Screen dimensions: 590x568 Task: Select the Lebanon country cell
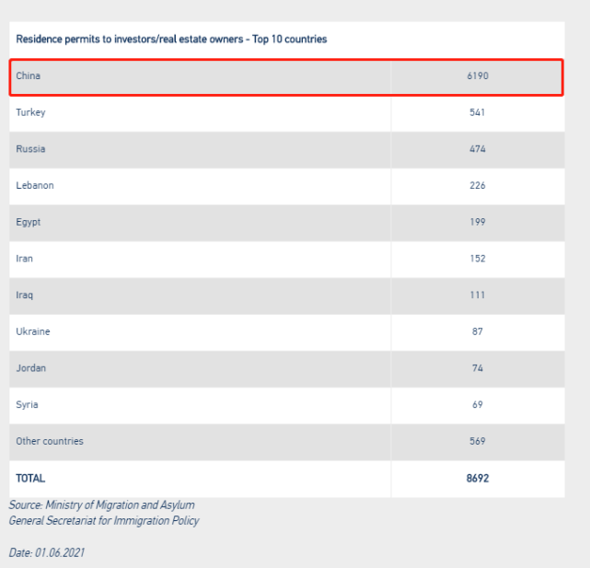[x=35, y=185]
